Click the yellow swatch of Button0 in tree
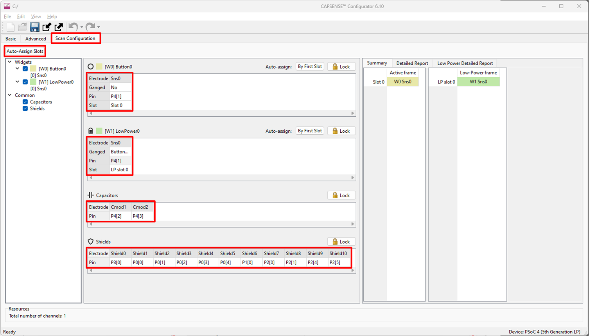The height and width of the screenshot is (336, 589). point(33,69)
